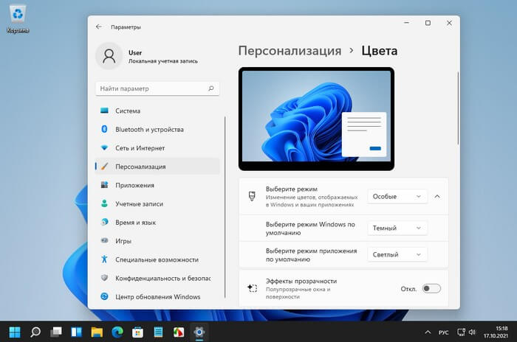
Task: Click the Эффекты прозрачности sparkle icon
Action: pos(253,288)
